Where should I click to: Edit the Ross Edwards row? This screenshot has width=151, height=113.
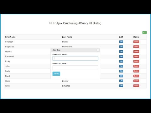(121, 86)
